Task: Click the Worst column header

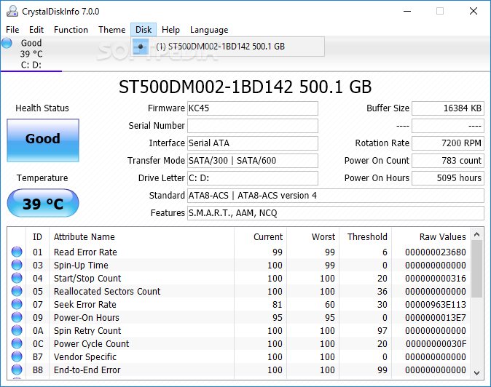Action: pos(313,237)
